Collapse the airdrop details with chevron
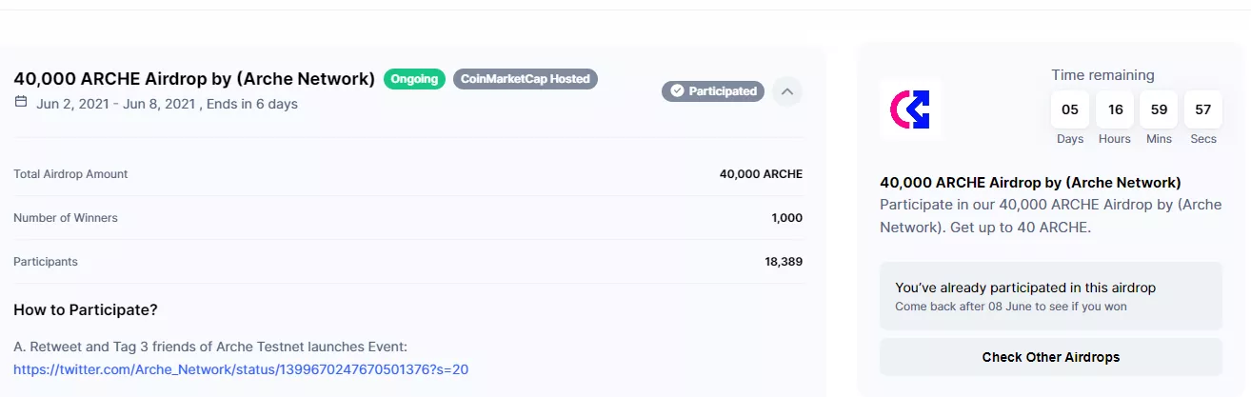This screenshot has height=397, width=1251. (786, 91)
